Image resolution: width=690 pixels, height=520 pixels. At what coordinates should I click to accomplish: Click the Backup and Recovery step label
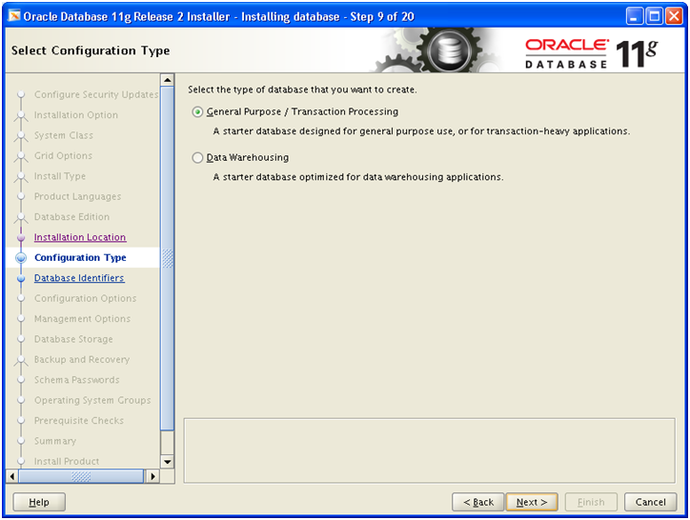click(x=82, y=359)
